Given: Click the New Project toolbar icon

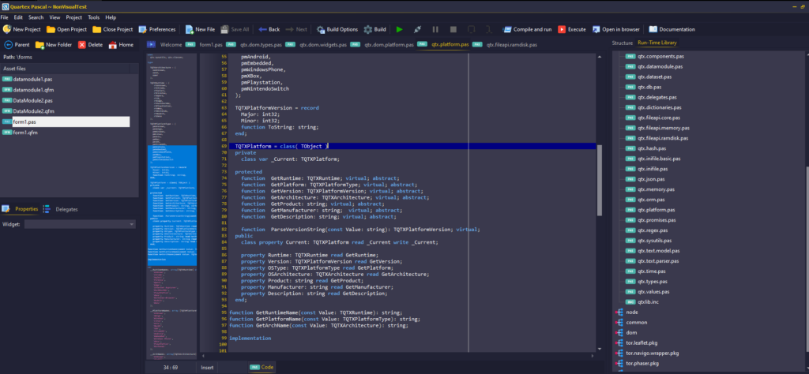Looking at the screenshot, I should click(x=7, y=29).
